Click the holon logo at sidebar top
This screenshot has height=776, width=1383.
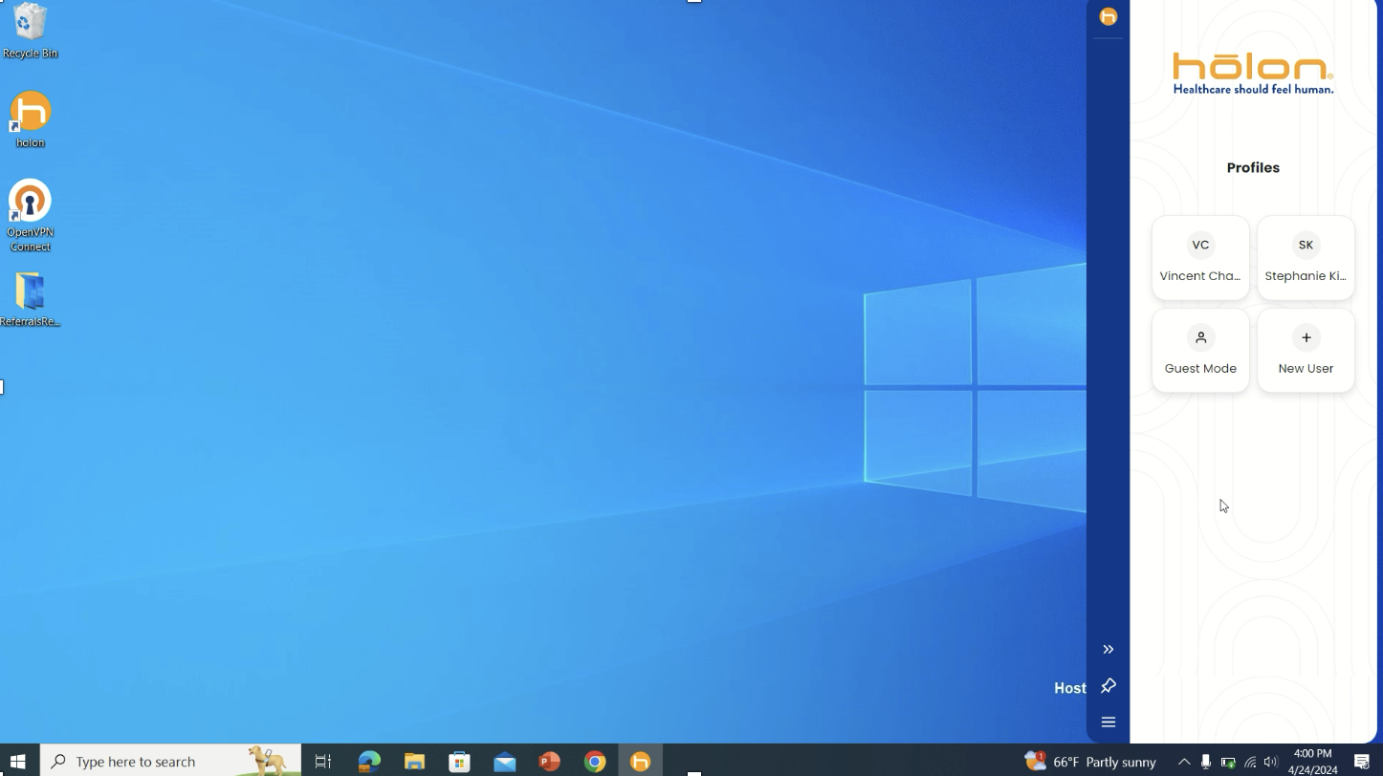1109,16
